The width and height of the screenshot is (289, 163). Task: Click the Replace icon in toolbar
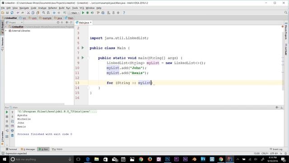pos(48,13)
